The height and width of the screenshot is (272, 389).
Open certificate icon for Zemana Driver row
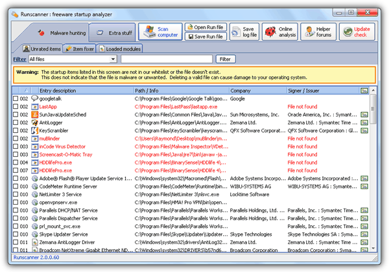pyautogui.click(x=364, y=242)
